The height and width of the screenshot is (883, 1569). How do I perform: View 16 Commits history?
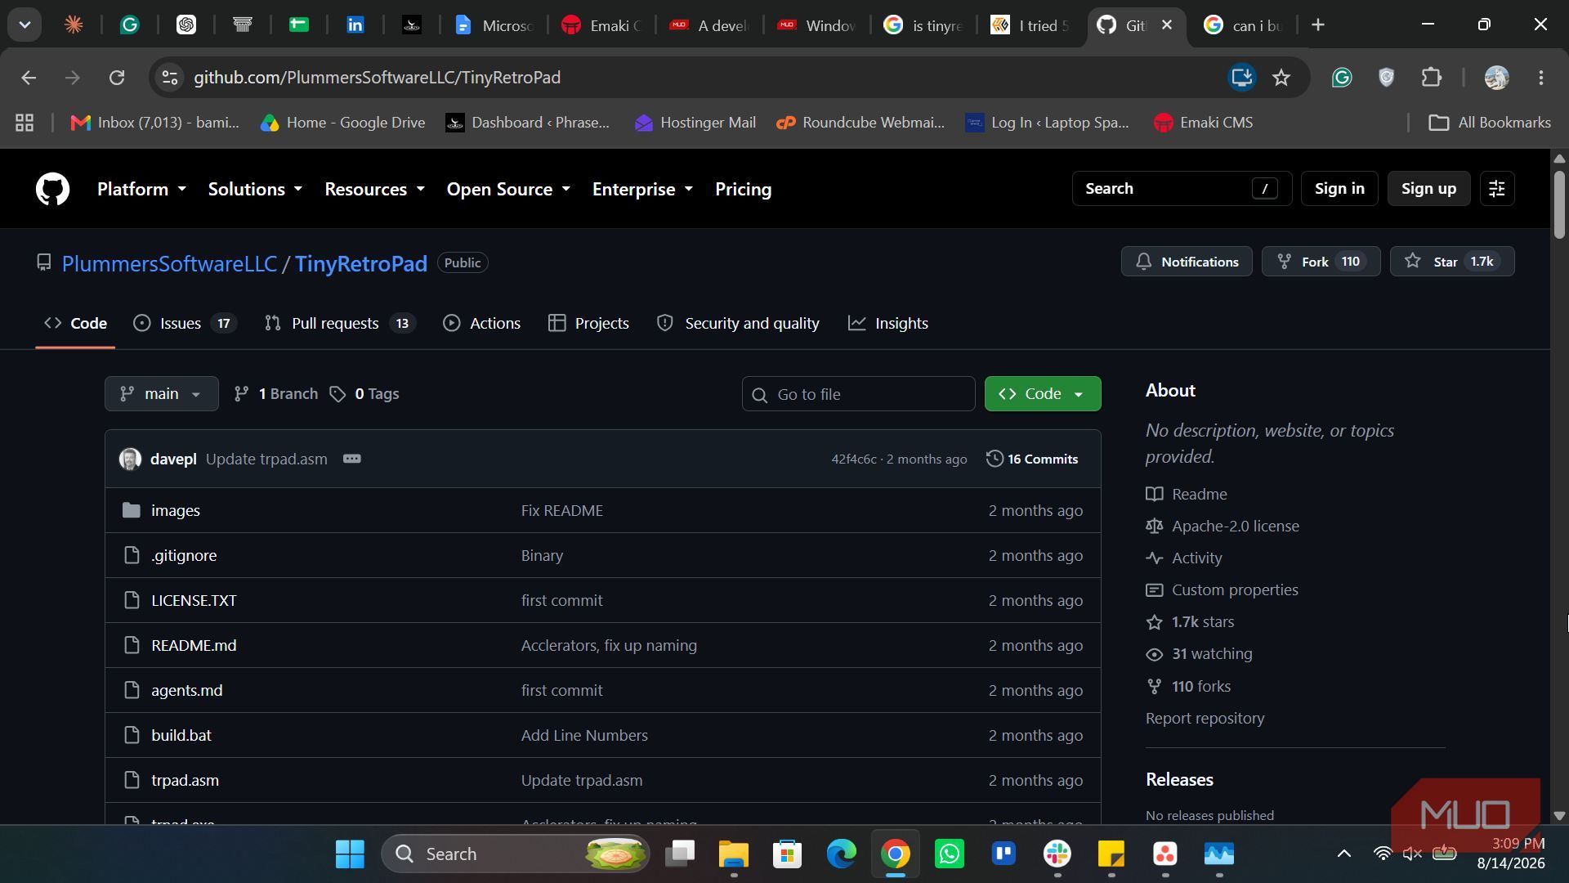coord(1032,459)
